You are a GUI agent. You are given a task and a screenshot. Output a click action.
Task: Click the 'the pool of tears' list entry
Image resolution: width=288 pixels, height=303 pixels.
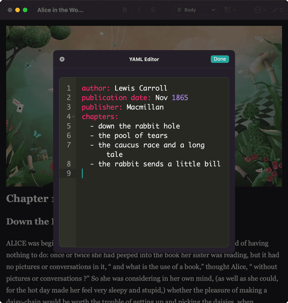132,135
